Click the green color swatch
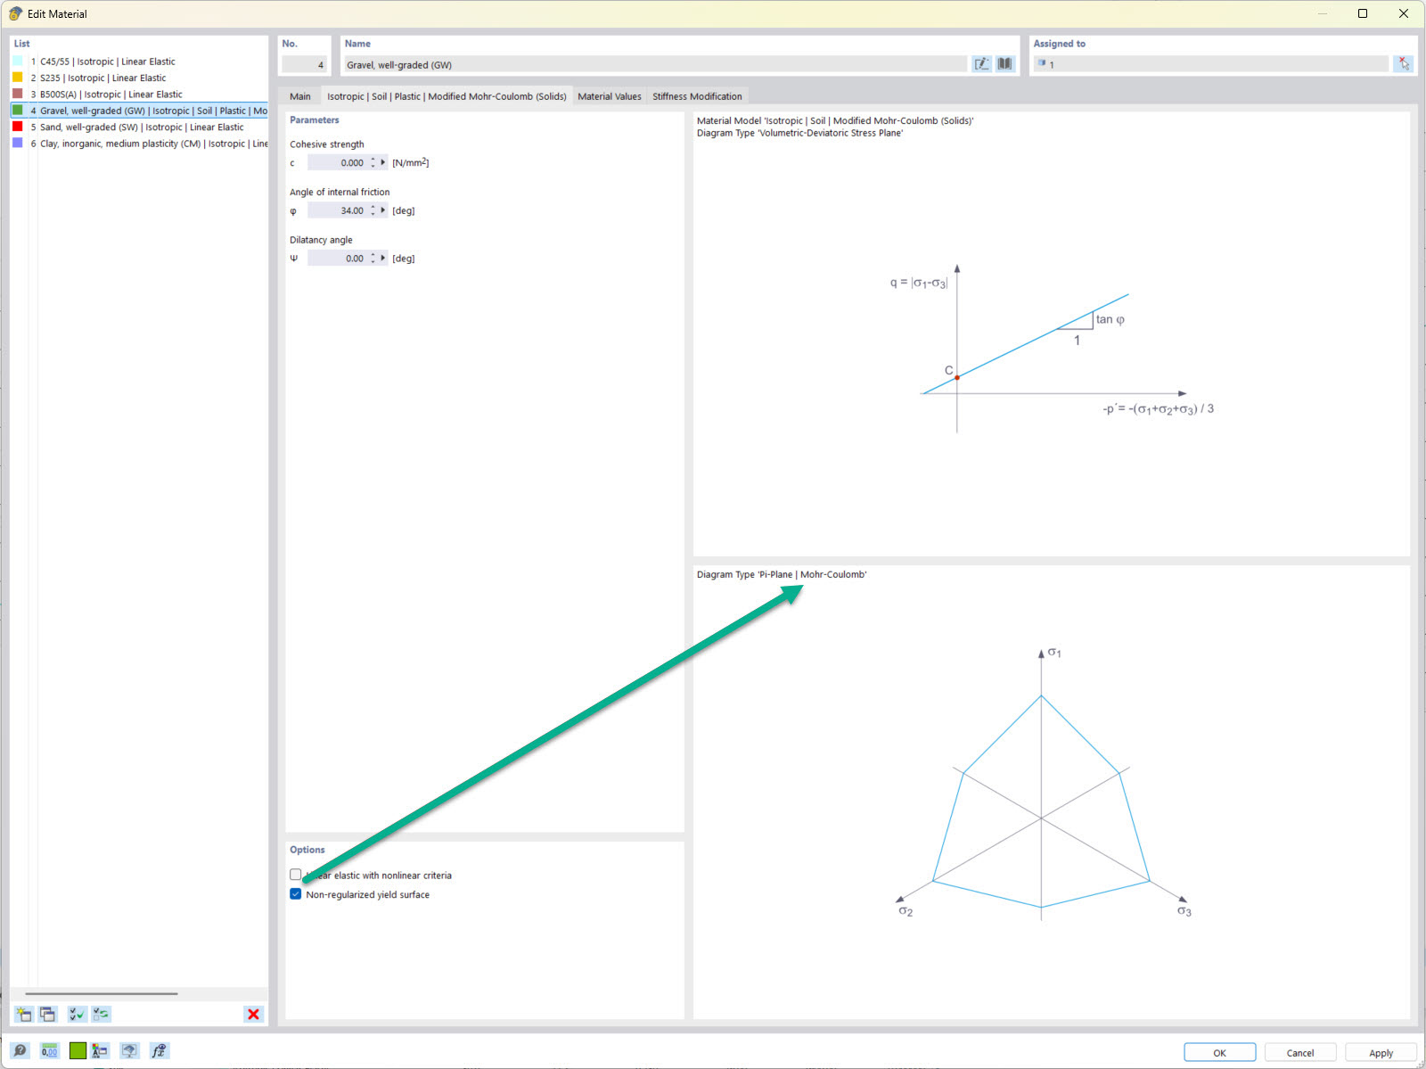Screen dimensions: 1426x1069 (78, 1050)
